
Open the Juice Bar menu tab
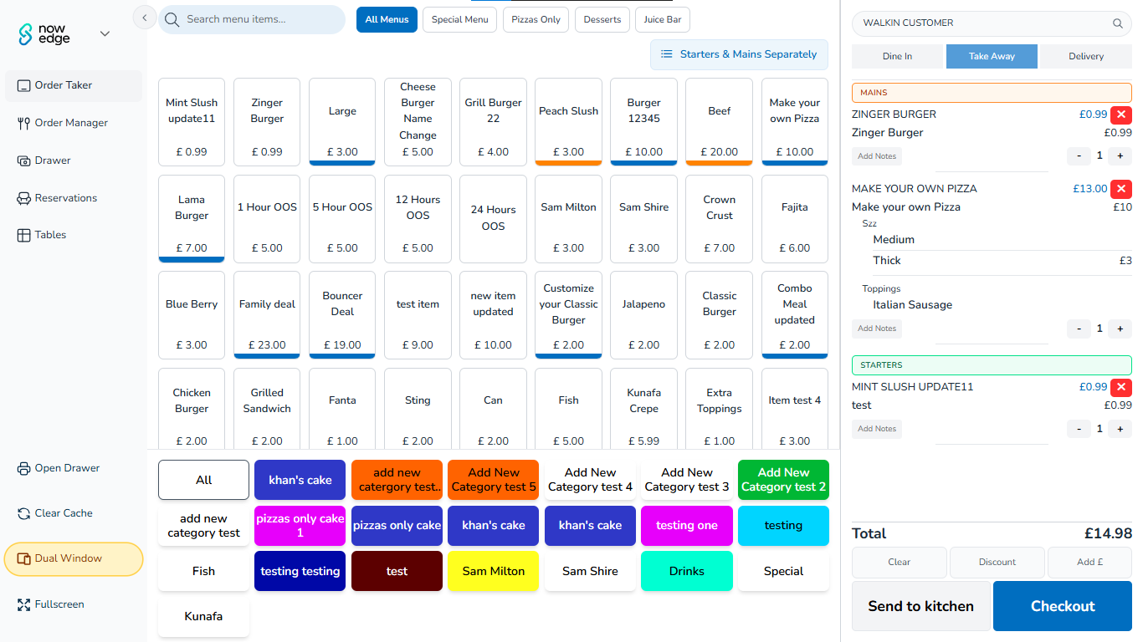point(663,19)
